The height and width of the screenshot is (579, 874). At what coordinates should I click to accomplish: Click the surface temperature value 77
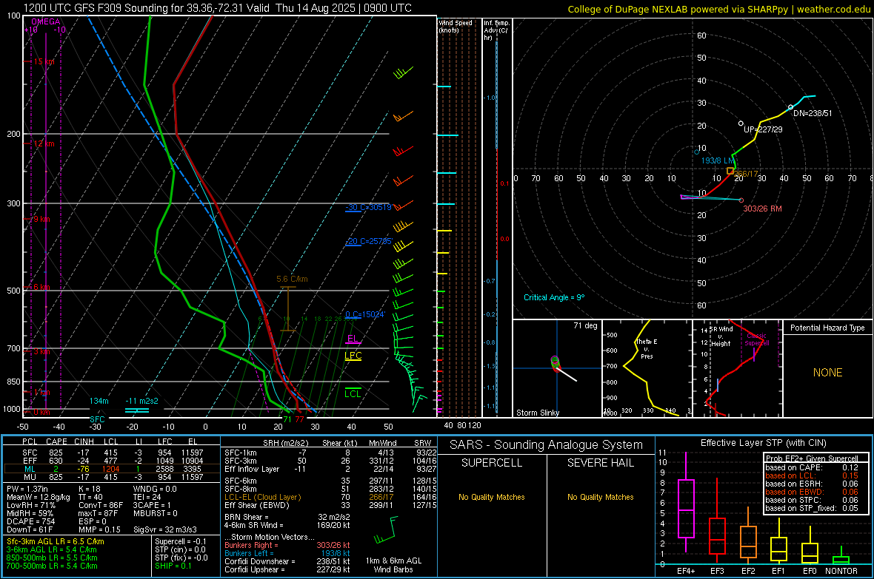tap(300, 419)
